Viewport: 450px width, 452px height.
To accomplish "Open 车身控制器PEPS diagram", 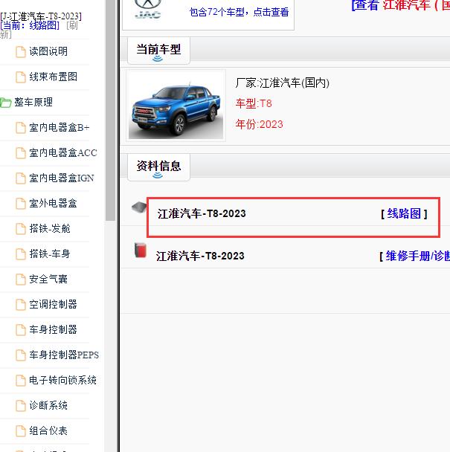I will pyautogui.click(x=64, y=355).
